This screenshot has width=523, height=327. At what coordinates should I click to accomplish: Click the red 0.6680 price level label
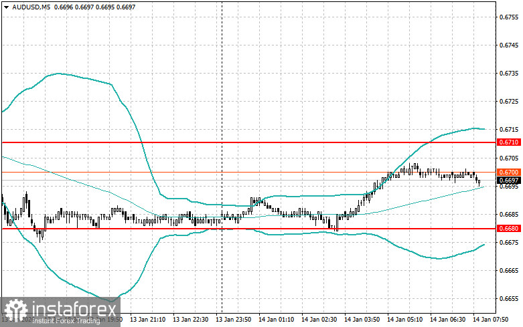tap(509, 229)
